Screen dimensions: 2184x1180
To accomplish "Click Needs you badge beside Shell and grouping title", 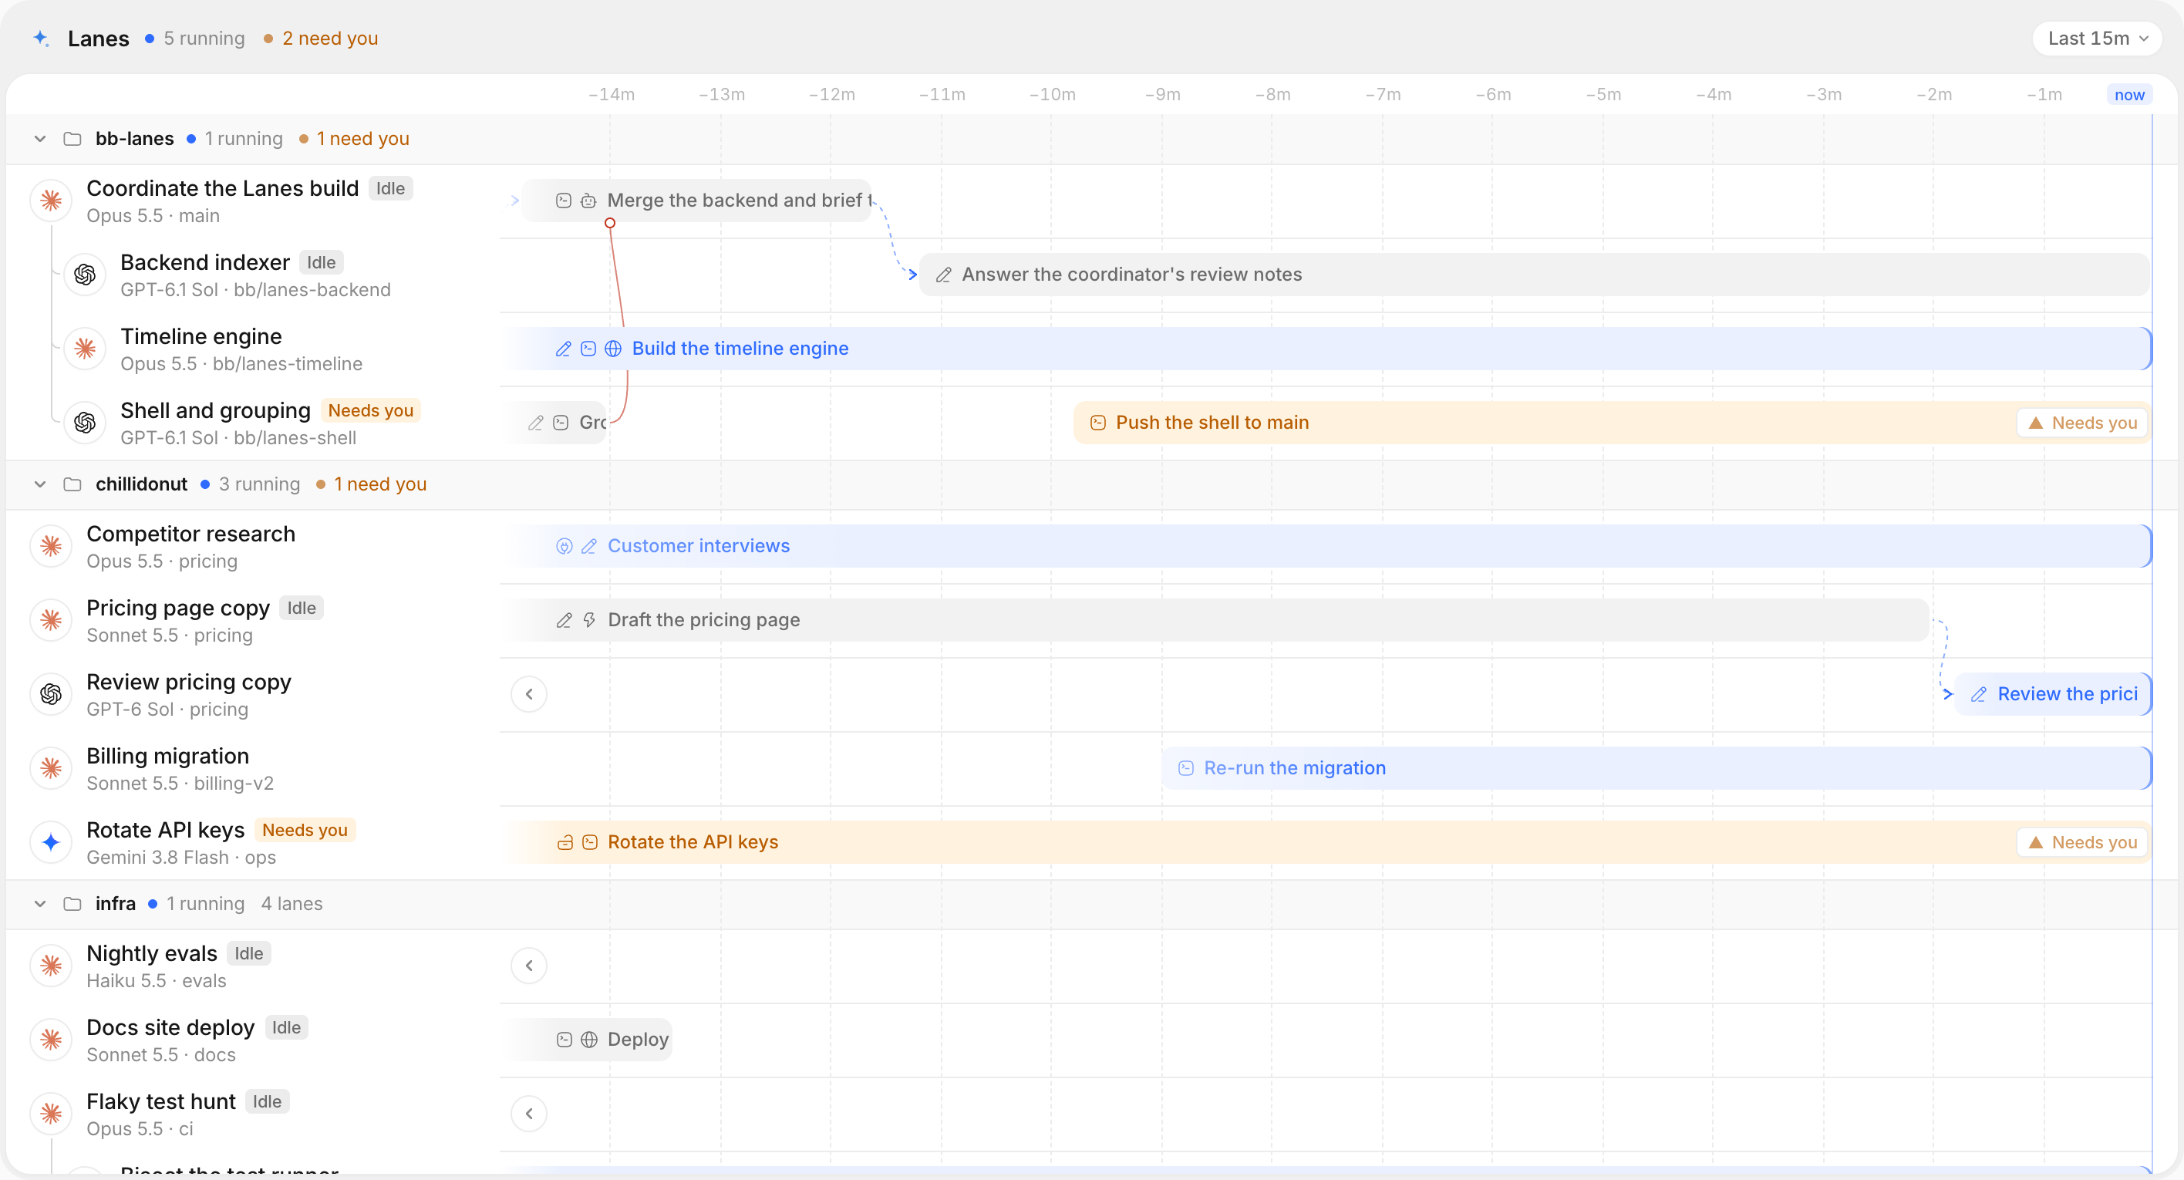I will tap(370, 410).
